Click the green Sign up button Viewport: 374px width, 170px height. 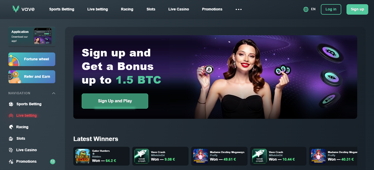click(357, 9)
